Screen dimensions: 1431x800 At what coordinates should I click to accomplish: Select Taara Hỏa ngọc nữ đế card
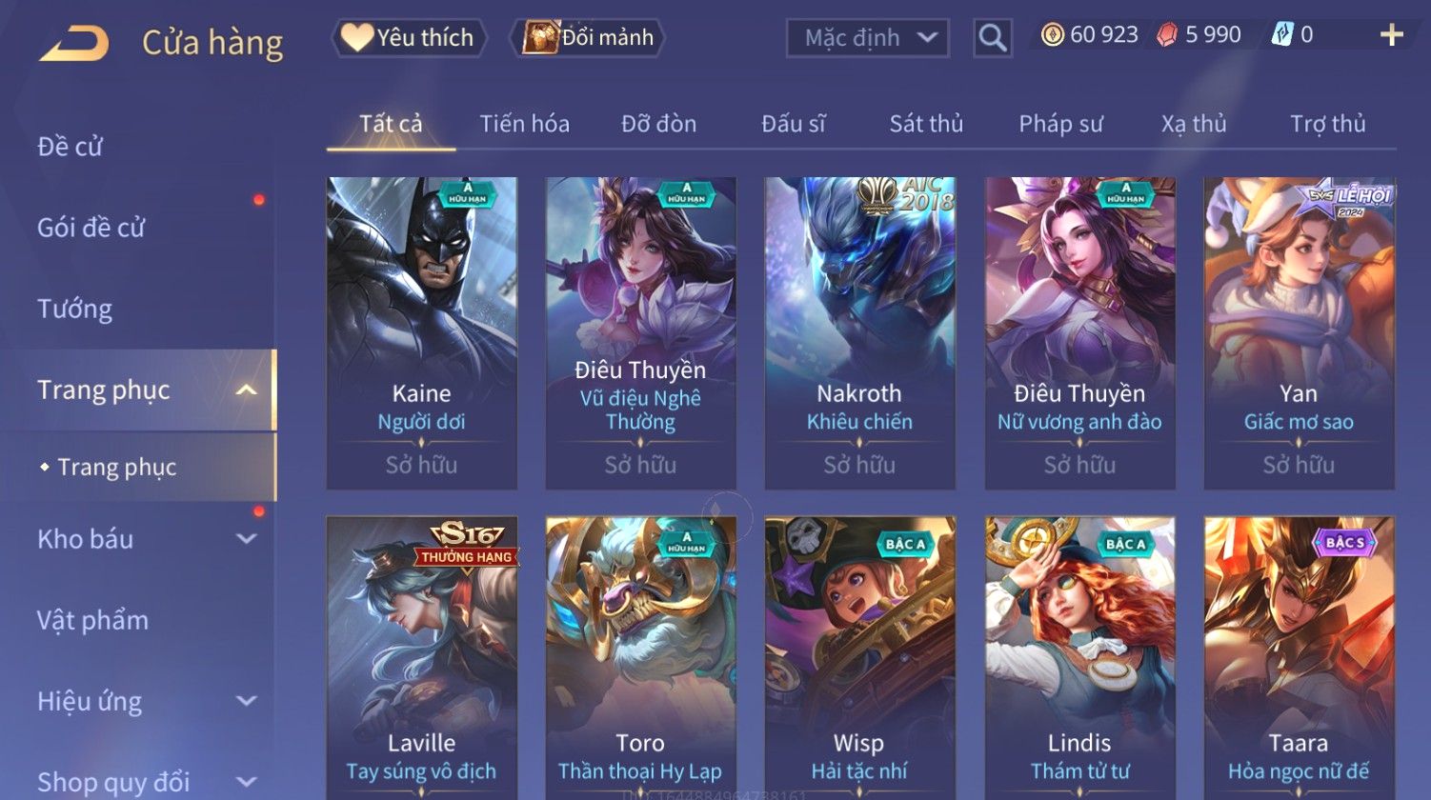[x=1300, y=658]
